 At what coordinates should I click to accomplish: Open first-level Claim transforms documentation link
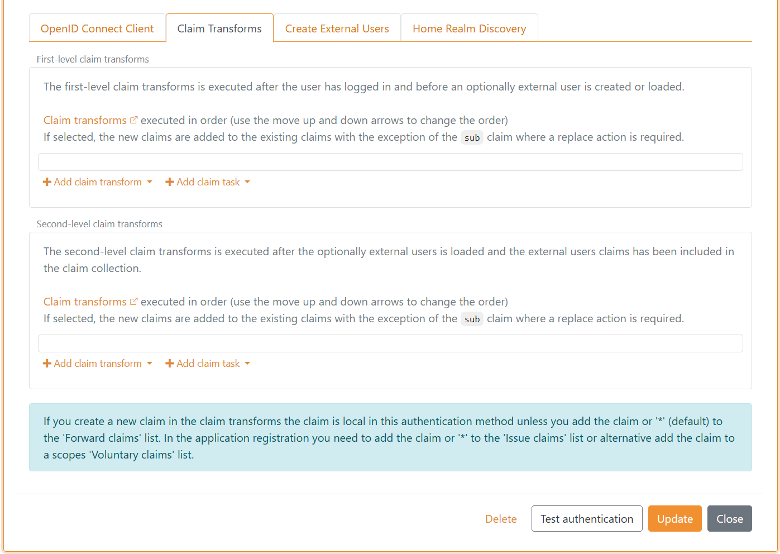pyautogui.click(x=85, y=120)
